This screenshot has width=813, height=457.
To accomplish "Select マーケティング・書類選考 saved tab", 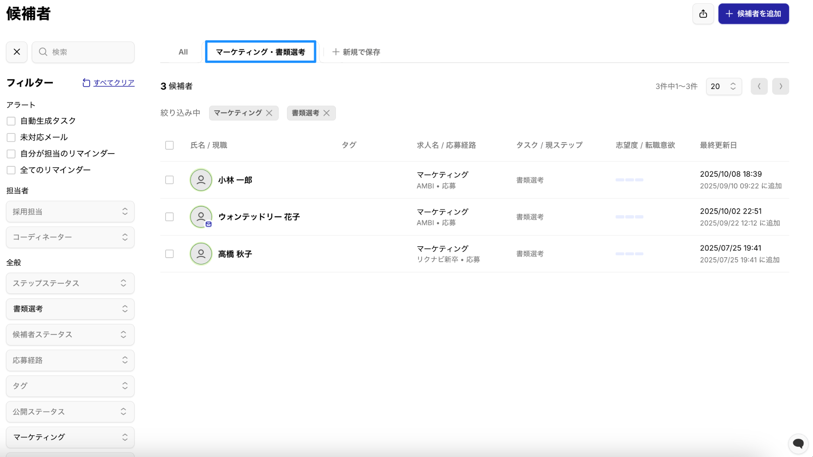I will [x=260, y=52].
